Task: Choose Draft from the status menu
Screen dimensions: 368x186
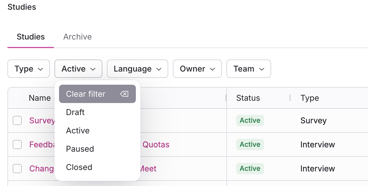Action: pyautogui.click(x=75, y=112)
